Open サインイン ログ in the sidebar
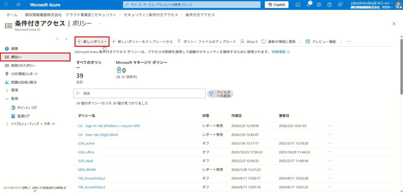Viewport: 403px width, 193px height. (27, 107)
